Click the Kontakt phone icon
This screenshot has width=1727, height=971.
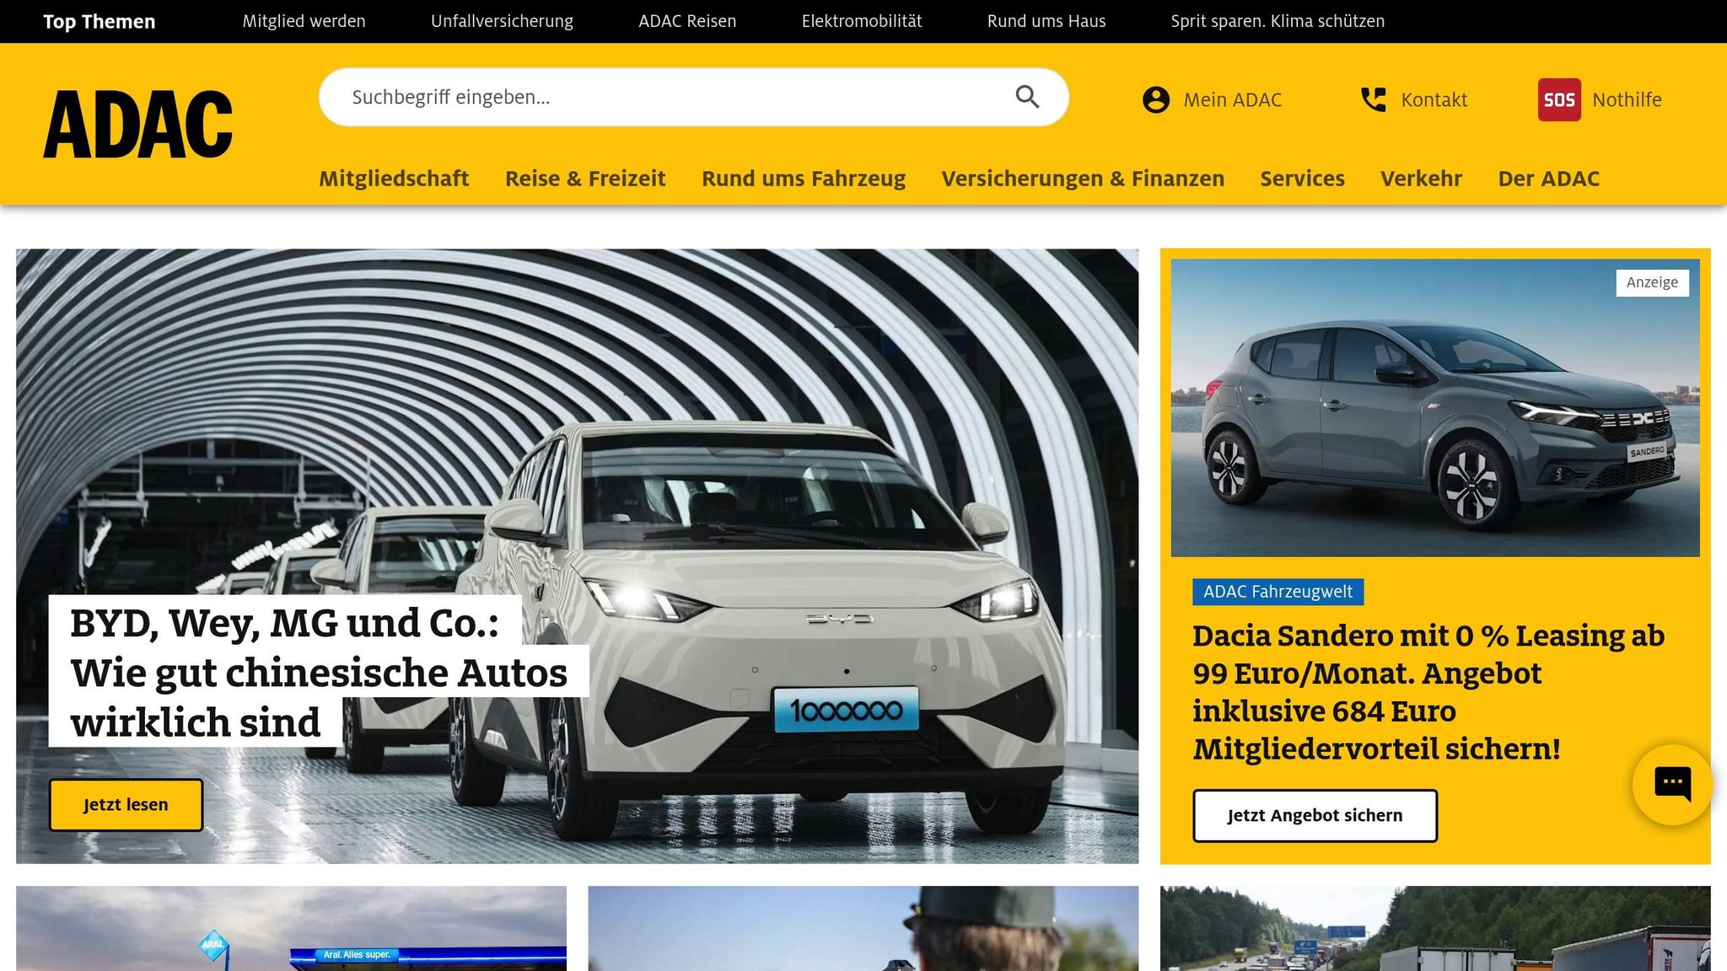(x=1374, y=99)
